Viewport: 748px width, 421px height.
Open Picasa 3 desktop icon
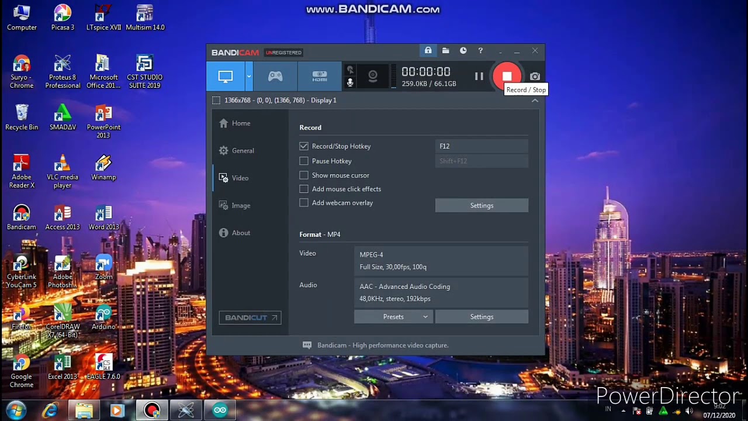[63, 18]
